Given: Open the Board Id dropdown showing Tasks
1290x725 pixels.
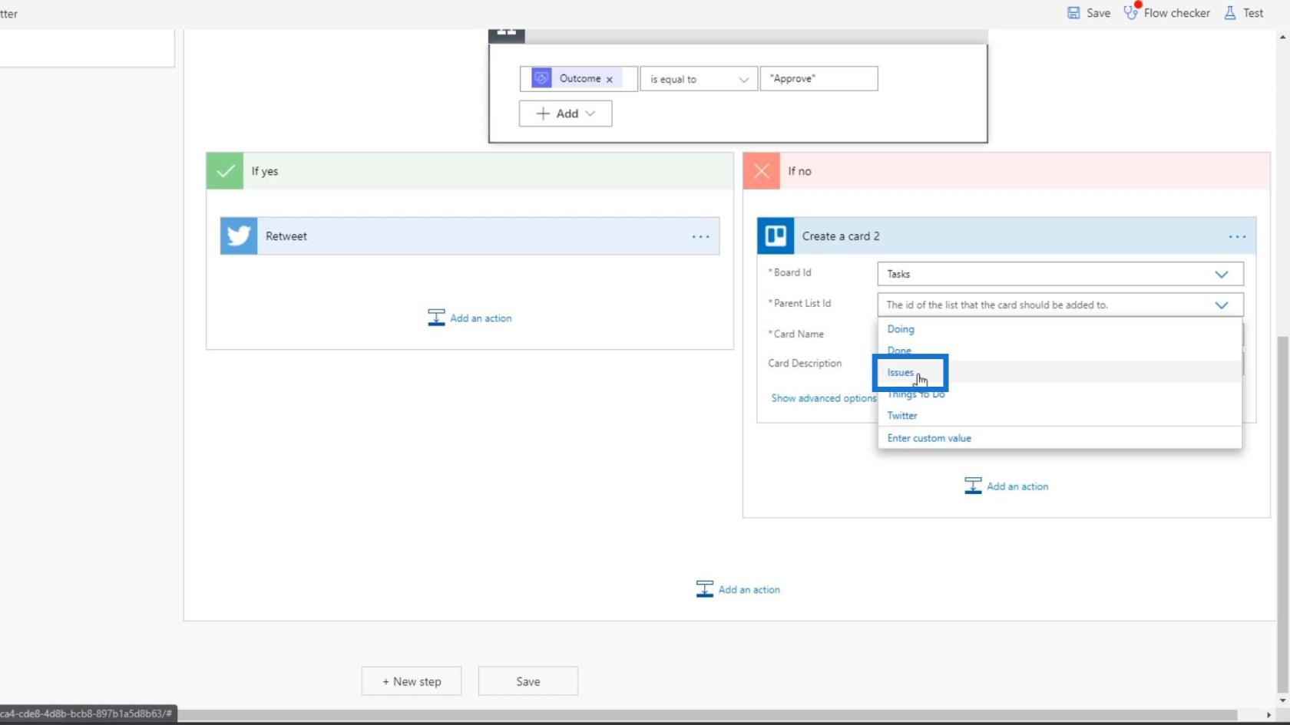Looking at the screenshot, I should pos(1060,274).
